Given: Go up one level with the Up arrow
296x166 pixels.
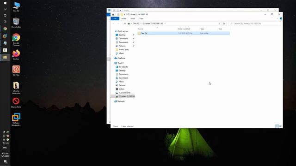Looking at the screenshot, I should coord(125,24).
